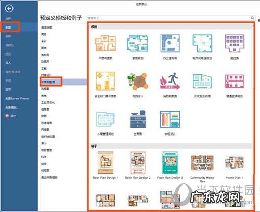Select the 剪切画 category
The width and height of the screenshot is (260, 212).
click(x=45, y=55)
